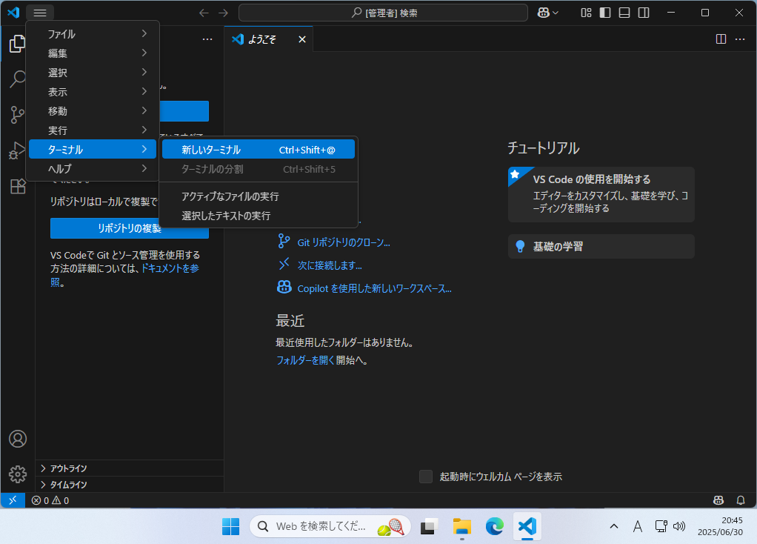757x544 pixels.
Task: Click Git リポジトリのクローン link
Action: tap(343, 242)
